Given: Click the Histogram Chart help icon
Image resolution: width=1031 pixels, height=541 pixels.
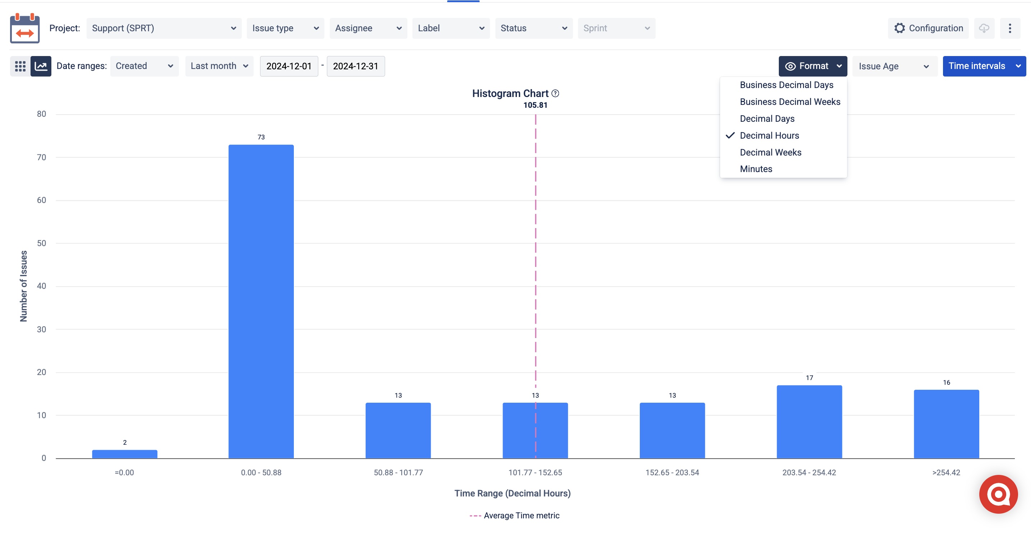Looking at the screenshot, I should (555, 93).
